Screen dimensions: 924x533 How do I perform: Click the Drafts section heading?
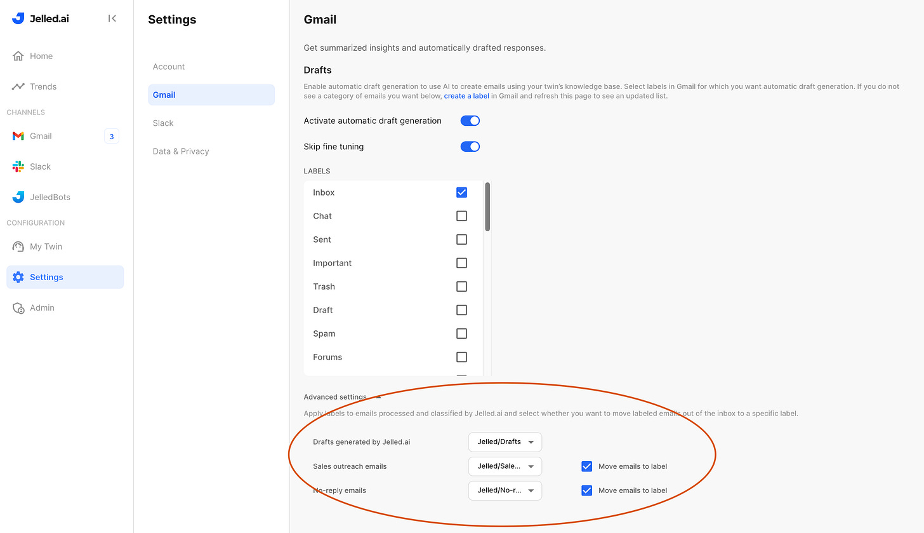[x=318, y=70]
